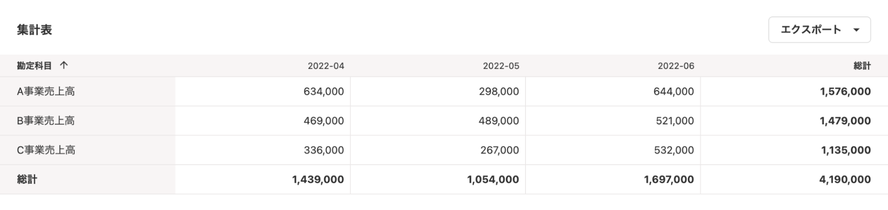Select the 2022-06 column header
The width and height of the screenshot is (888, 210).
(x=676, y=66)
